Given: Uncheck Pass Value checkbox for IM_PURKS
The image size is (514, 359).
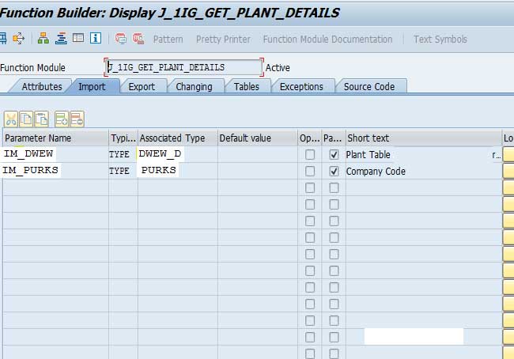Looking at the screenshot, I should 334,171.
